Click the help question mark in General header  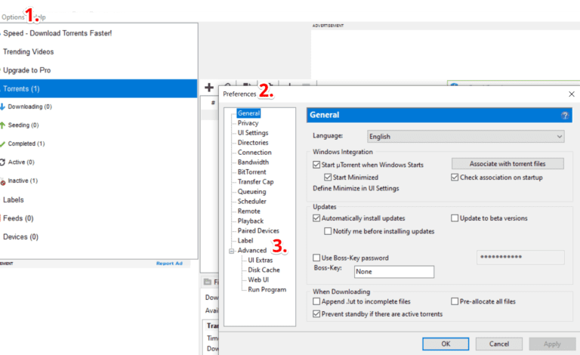(x=564, y=116)
